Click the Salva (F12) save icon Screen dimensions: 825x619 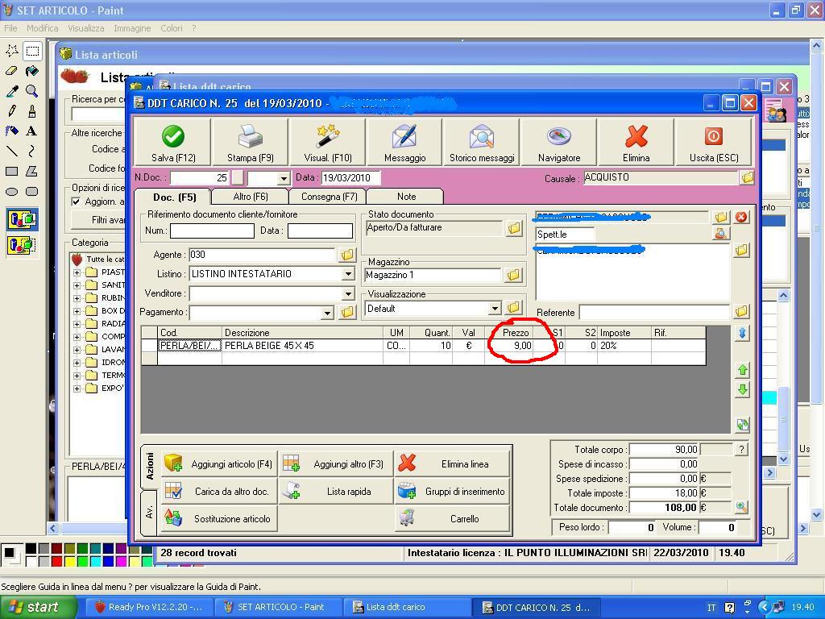pyautogui.click(x=173, y=137)
